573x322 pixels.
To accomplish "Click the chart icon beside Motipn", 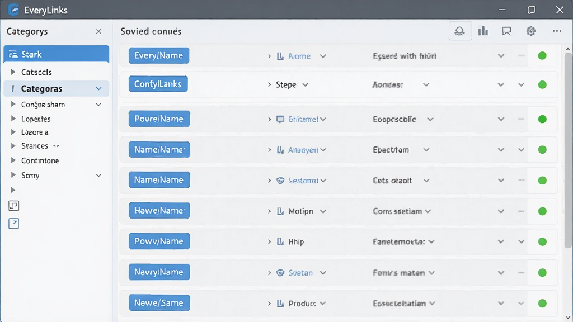I will (280, 211).
